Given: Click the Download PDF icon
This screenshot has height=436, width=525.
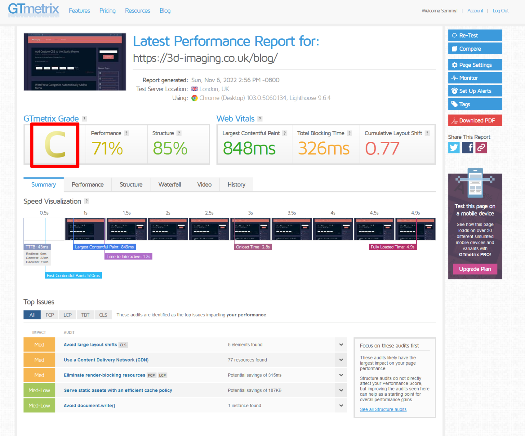Looking at the screenshot, I should pos(455,120).
